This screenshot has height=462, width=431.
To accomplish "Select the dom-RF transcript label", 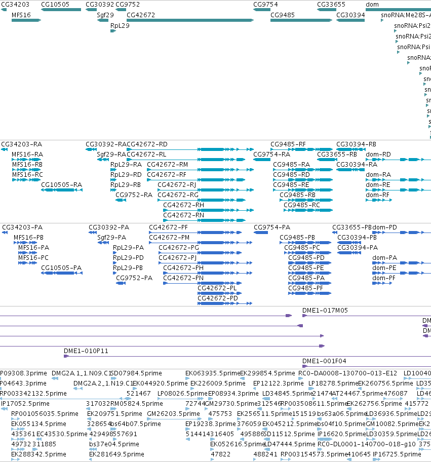I will click(377, 195).
